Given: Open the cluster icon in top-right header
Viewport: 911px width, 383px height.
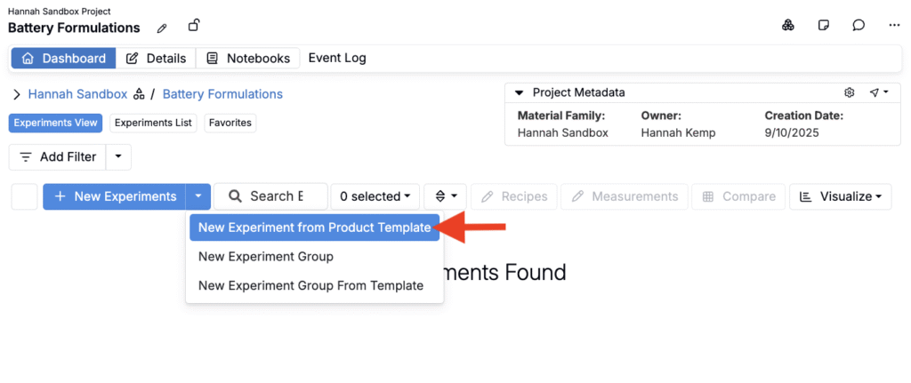Looking at the screenshot, I should [788, 26].
